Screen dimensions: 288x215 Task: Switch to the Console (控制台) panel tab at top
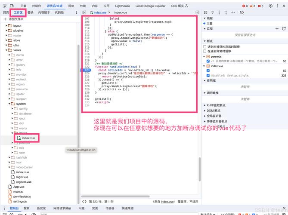point(36,6)
